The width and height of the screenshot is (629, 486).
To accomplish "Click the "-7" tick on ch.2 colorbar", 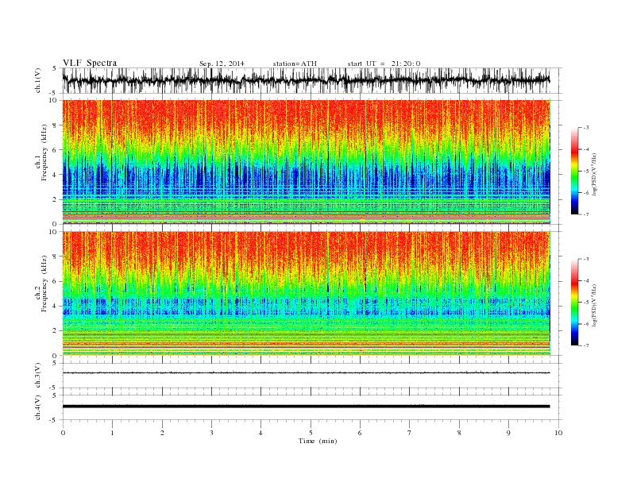I will point(586,345).
